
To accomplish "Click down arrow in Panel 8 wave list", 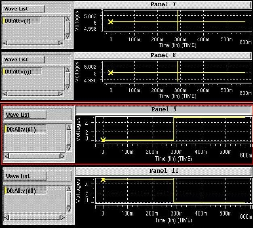I will coord(67,87).
